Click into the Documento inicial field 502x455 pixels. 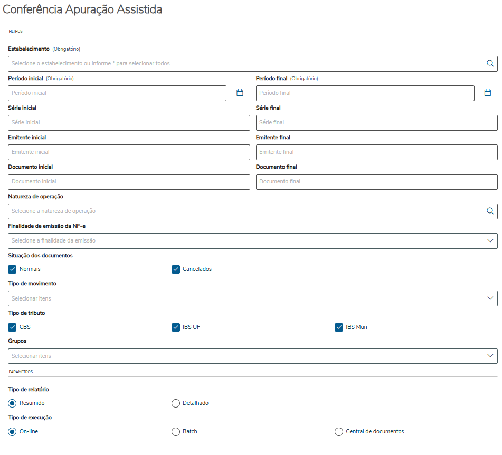pos(129,181)
